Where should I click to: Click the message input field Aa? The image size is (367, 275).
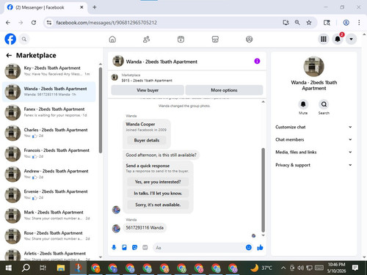(x=199, y=248)
